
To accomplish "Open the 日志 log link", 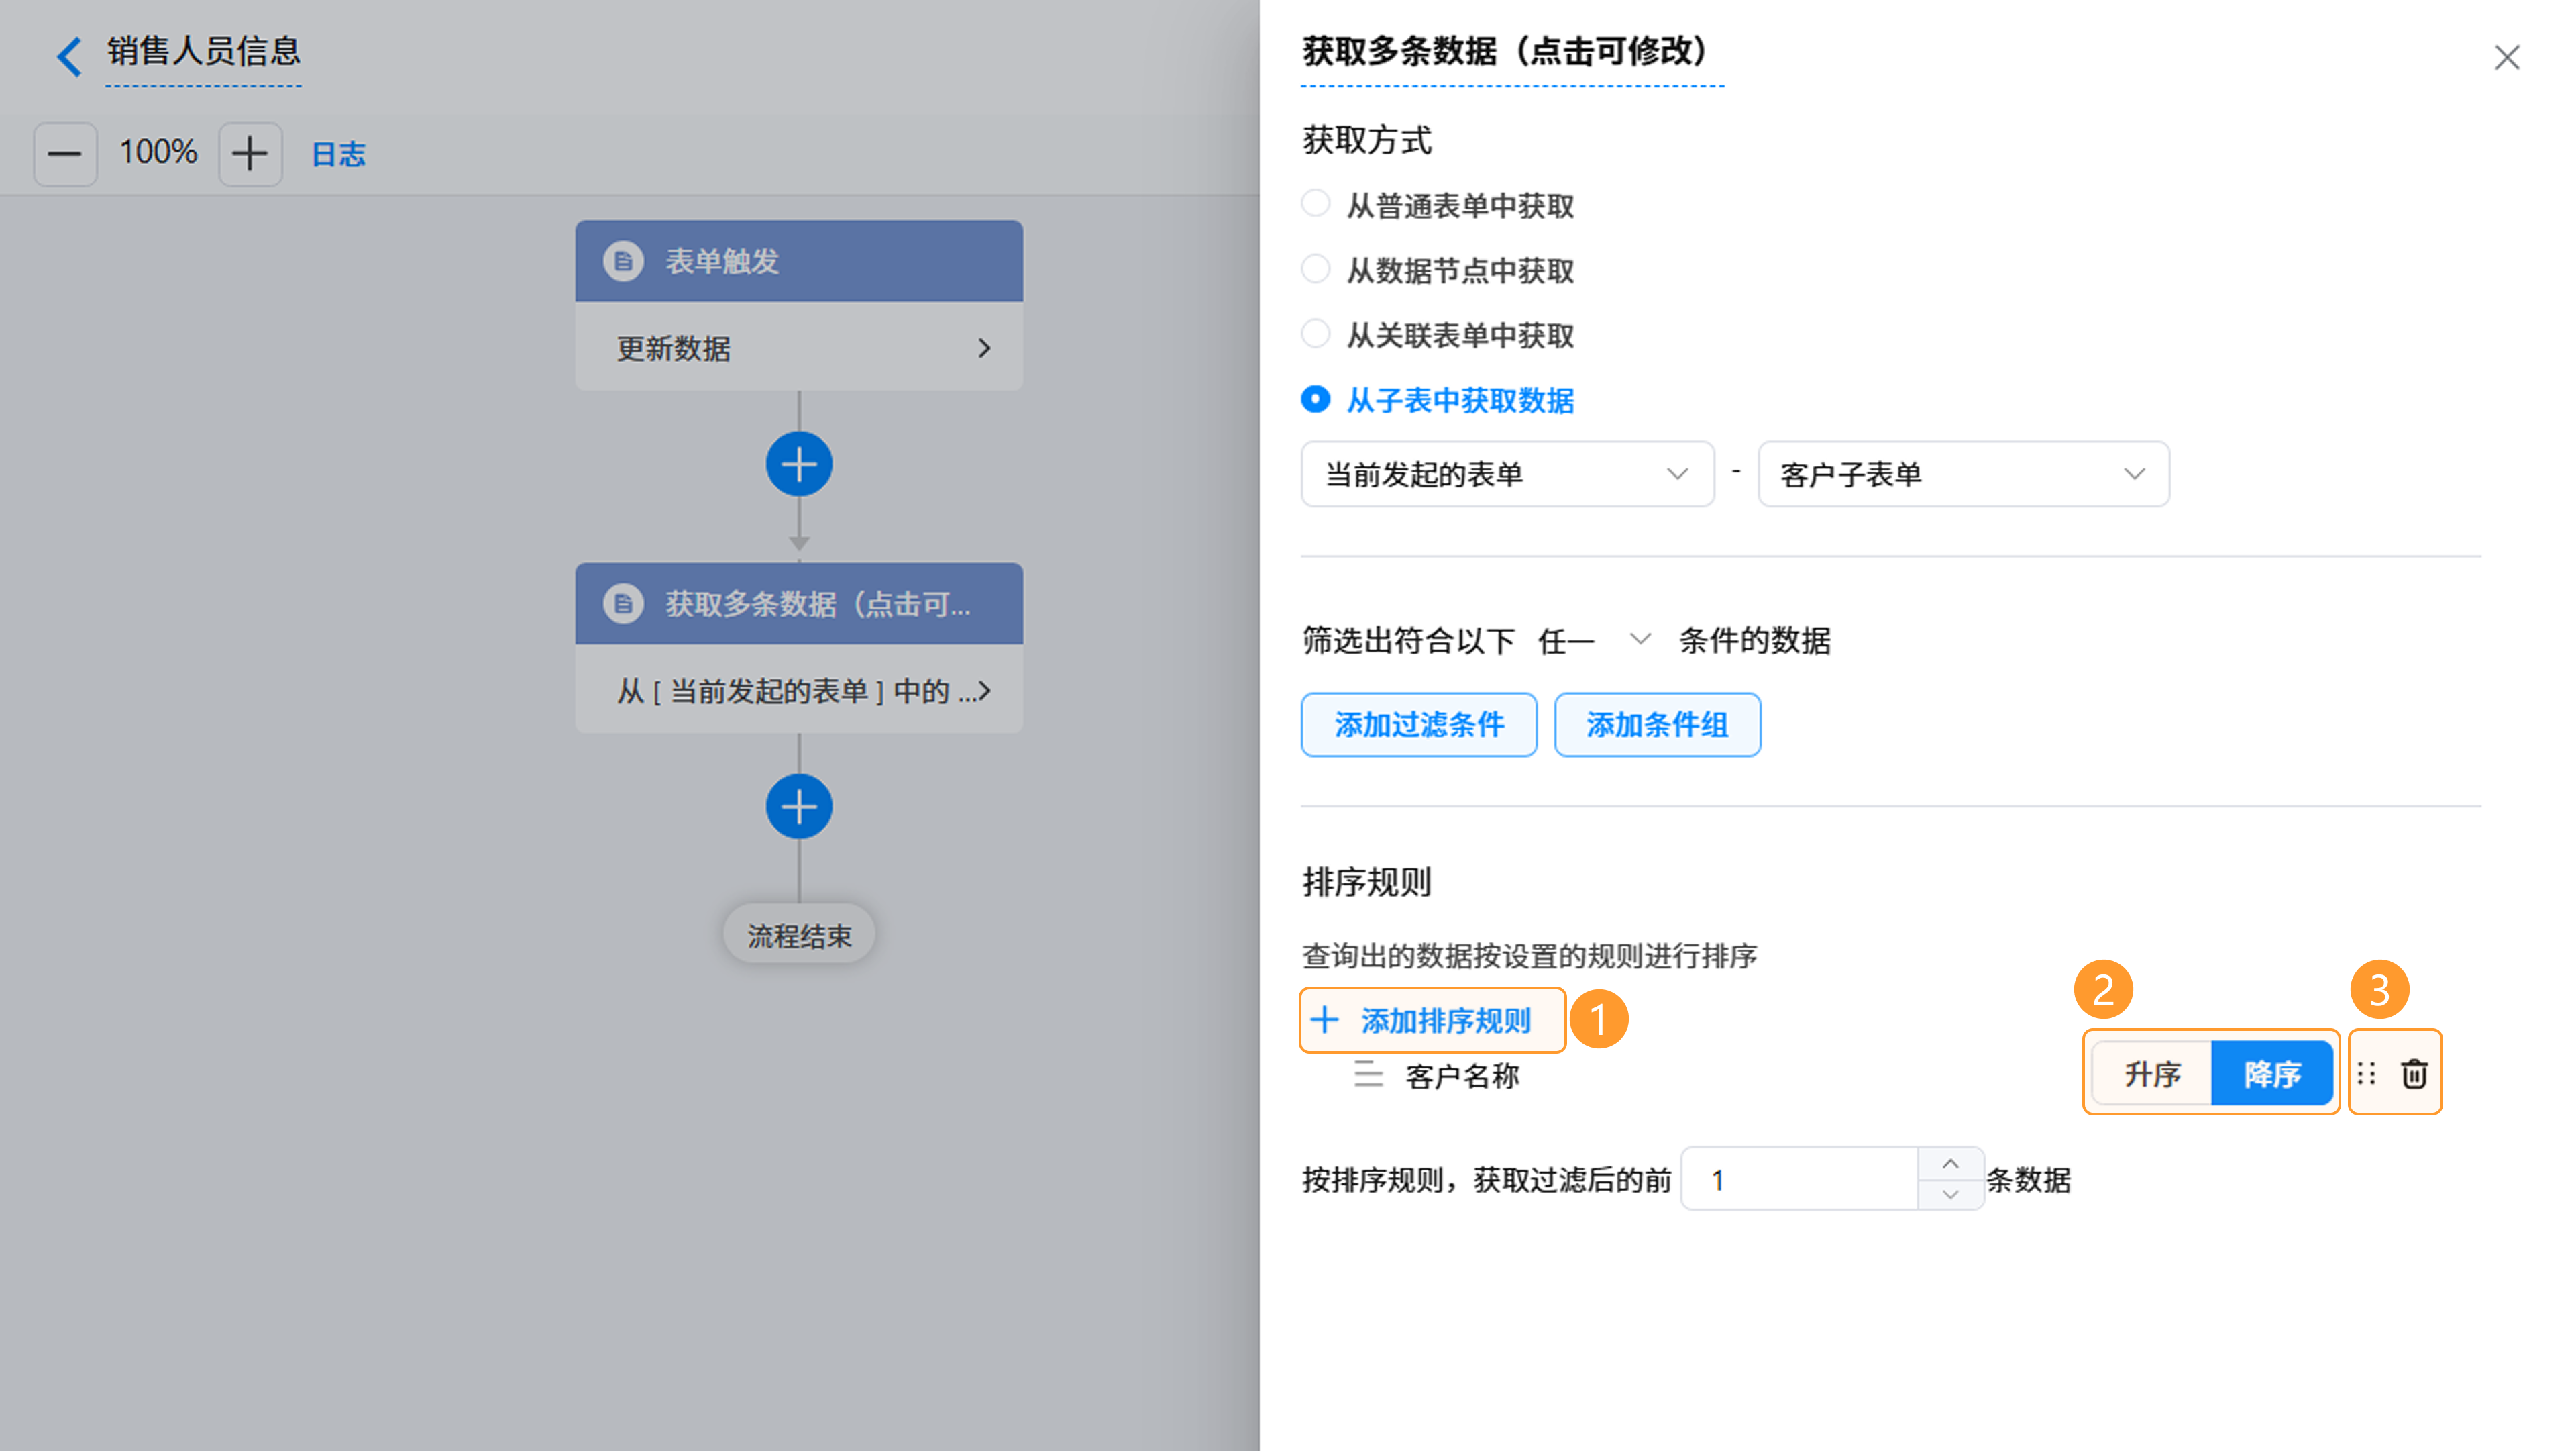I will tap(338, 154).
